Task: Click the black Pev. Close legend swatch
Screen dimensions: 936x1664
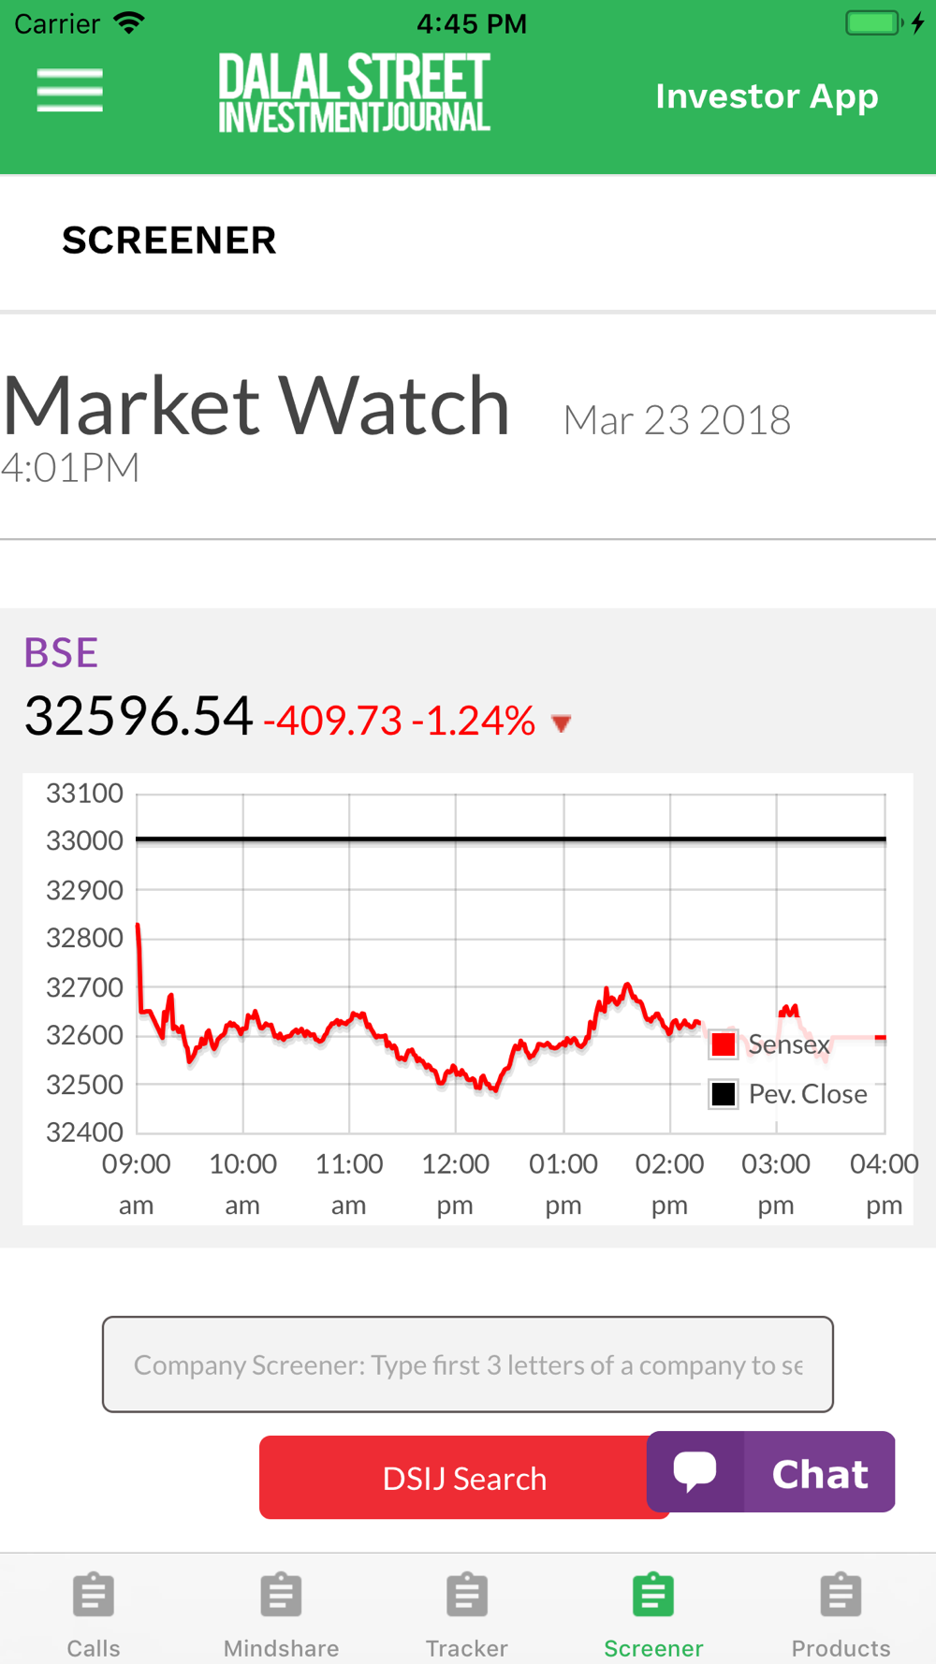Action: pos(724,1094)
